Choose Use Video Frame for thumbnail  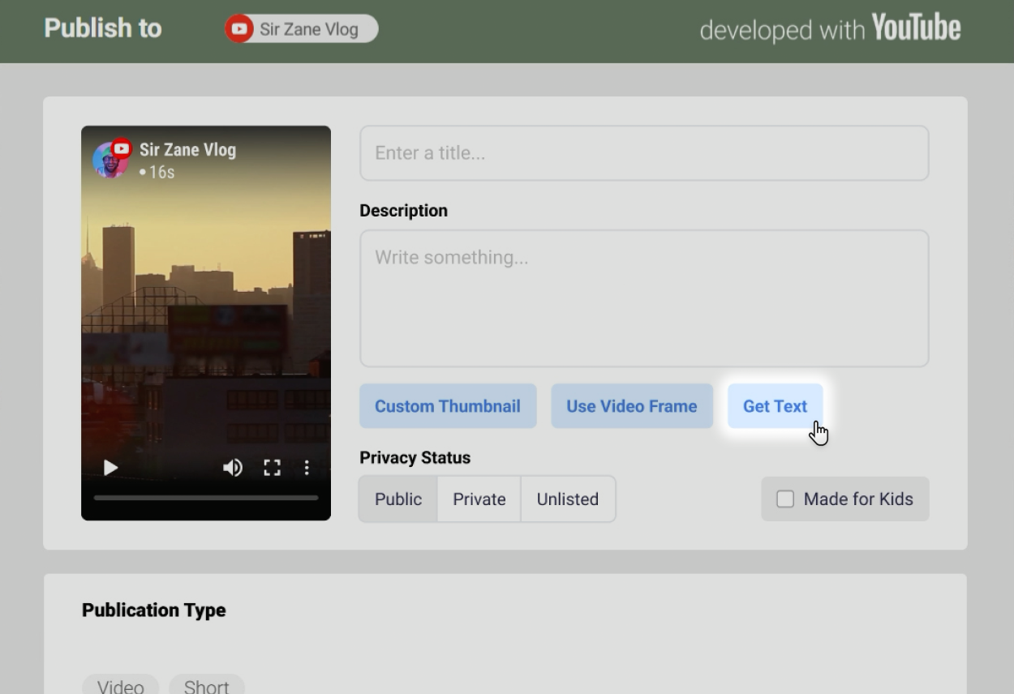(x=631, y=406)
